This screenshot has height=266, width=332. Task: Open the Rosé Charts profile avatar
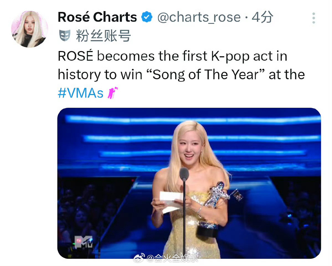click(29, 29)
